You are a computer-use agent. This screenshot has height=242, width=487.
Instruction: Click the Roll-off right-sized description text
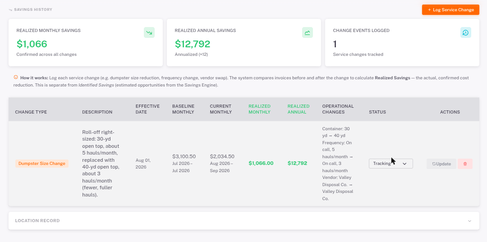coord(101,164)
